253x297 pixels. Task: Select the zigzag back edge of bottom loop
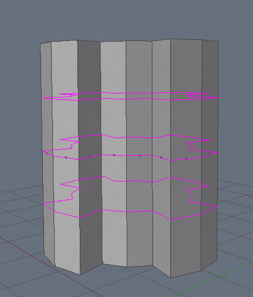(x=135, y=180)
